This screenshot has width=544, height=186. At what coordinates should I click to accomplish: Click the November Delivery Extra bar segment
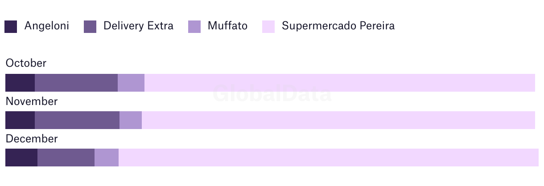tap(77, 120)
